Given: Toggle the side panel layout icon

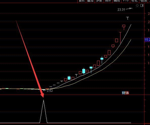Looking at the screenshot, I should point(142,6).
